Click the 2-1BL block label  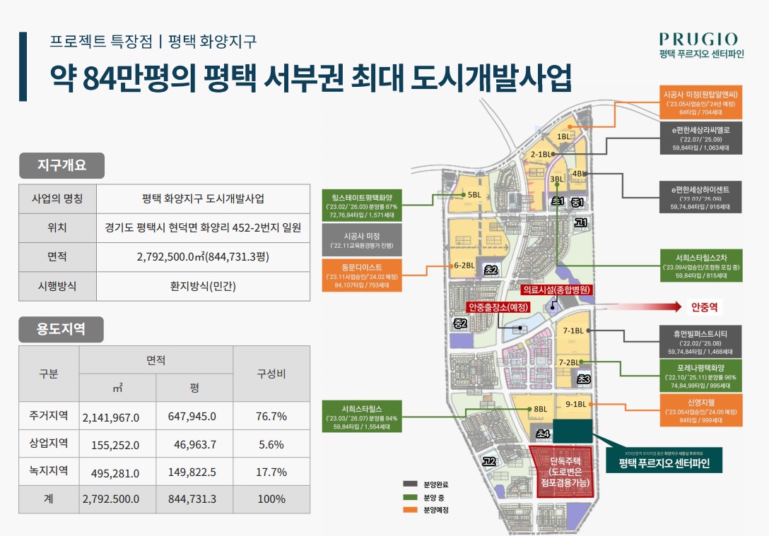(541, 155)
